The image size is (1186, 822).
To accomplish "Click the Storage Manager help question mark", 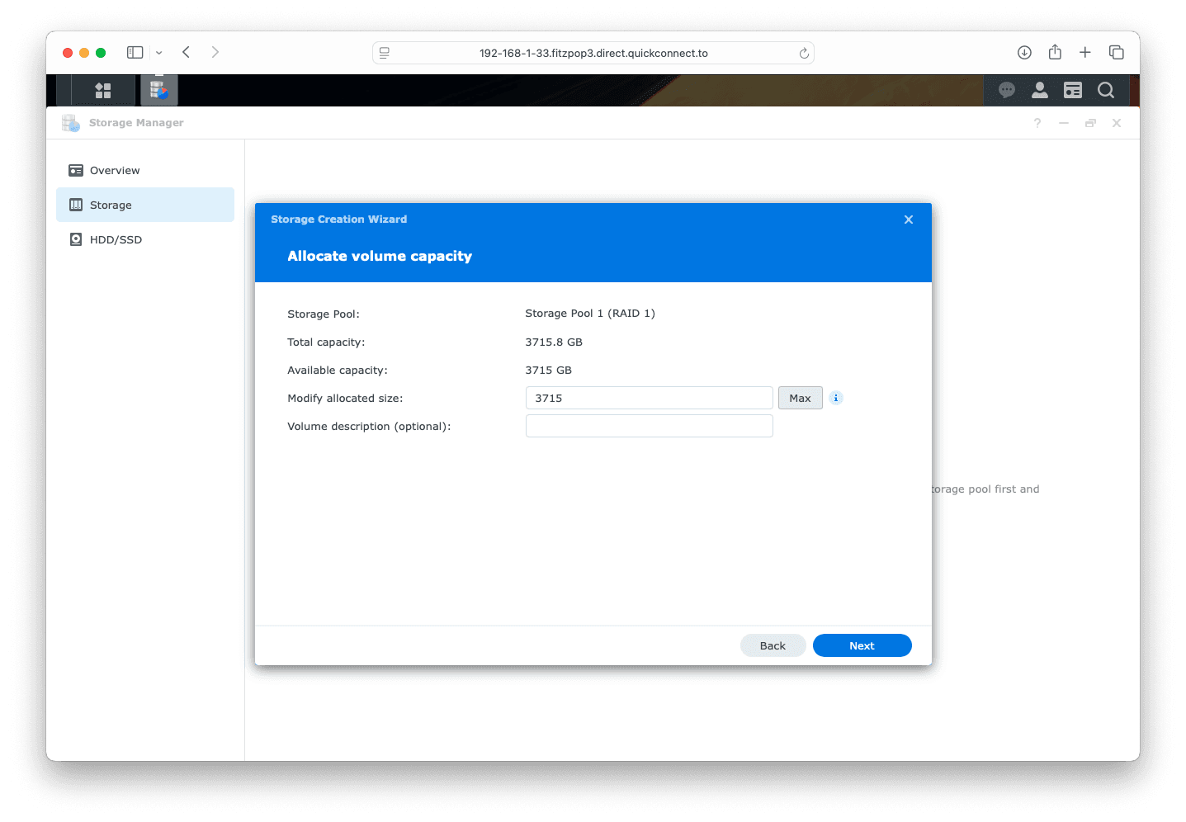I will (x=1037, y=123).
